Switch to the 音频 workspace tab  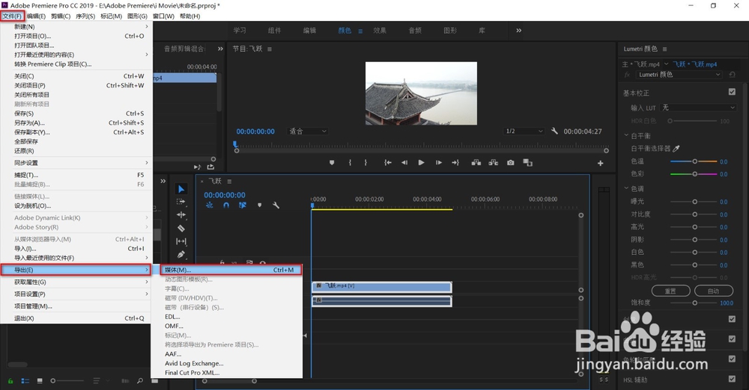click(415, 31)
